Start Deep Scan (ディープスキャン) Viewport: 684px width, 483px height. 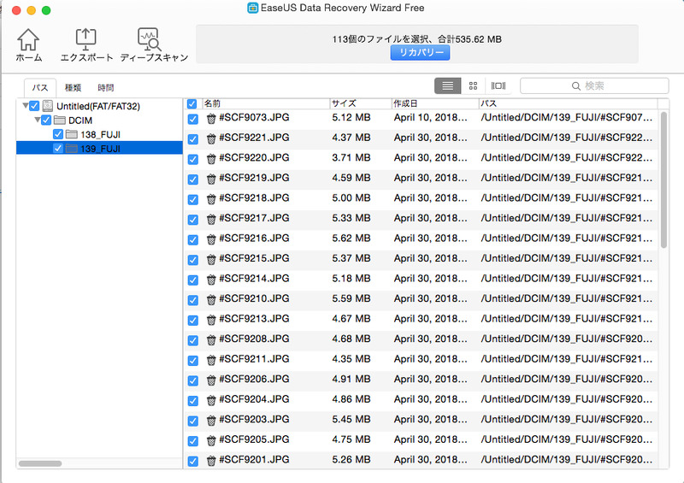pos(154,44)
